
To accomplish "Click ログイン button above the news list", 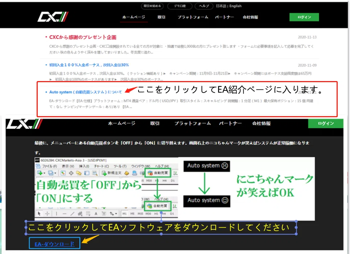I will 304,17.
